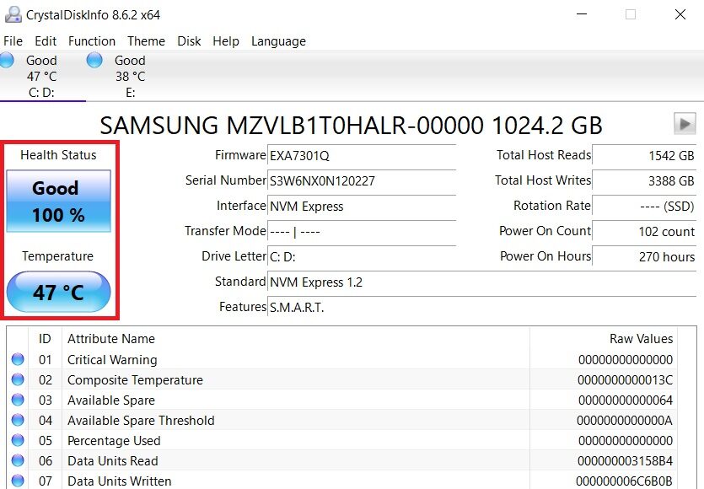Click the blue status orb for disk C: D:
The image size is (704, 489).
(8, 60)
